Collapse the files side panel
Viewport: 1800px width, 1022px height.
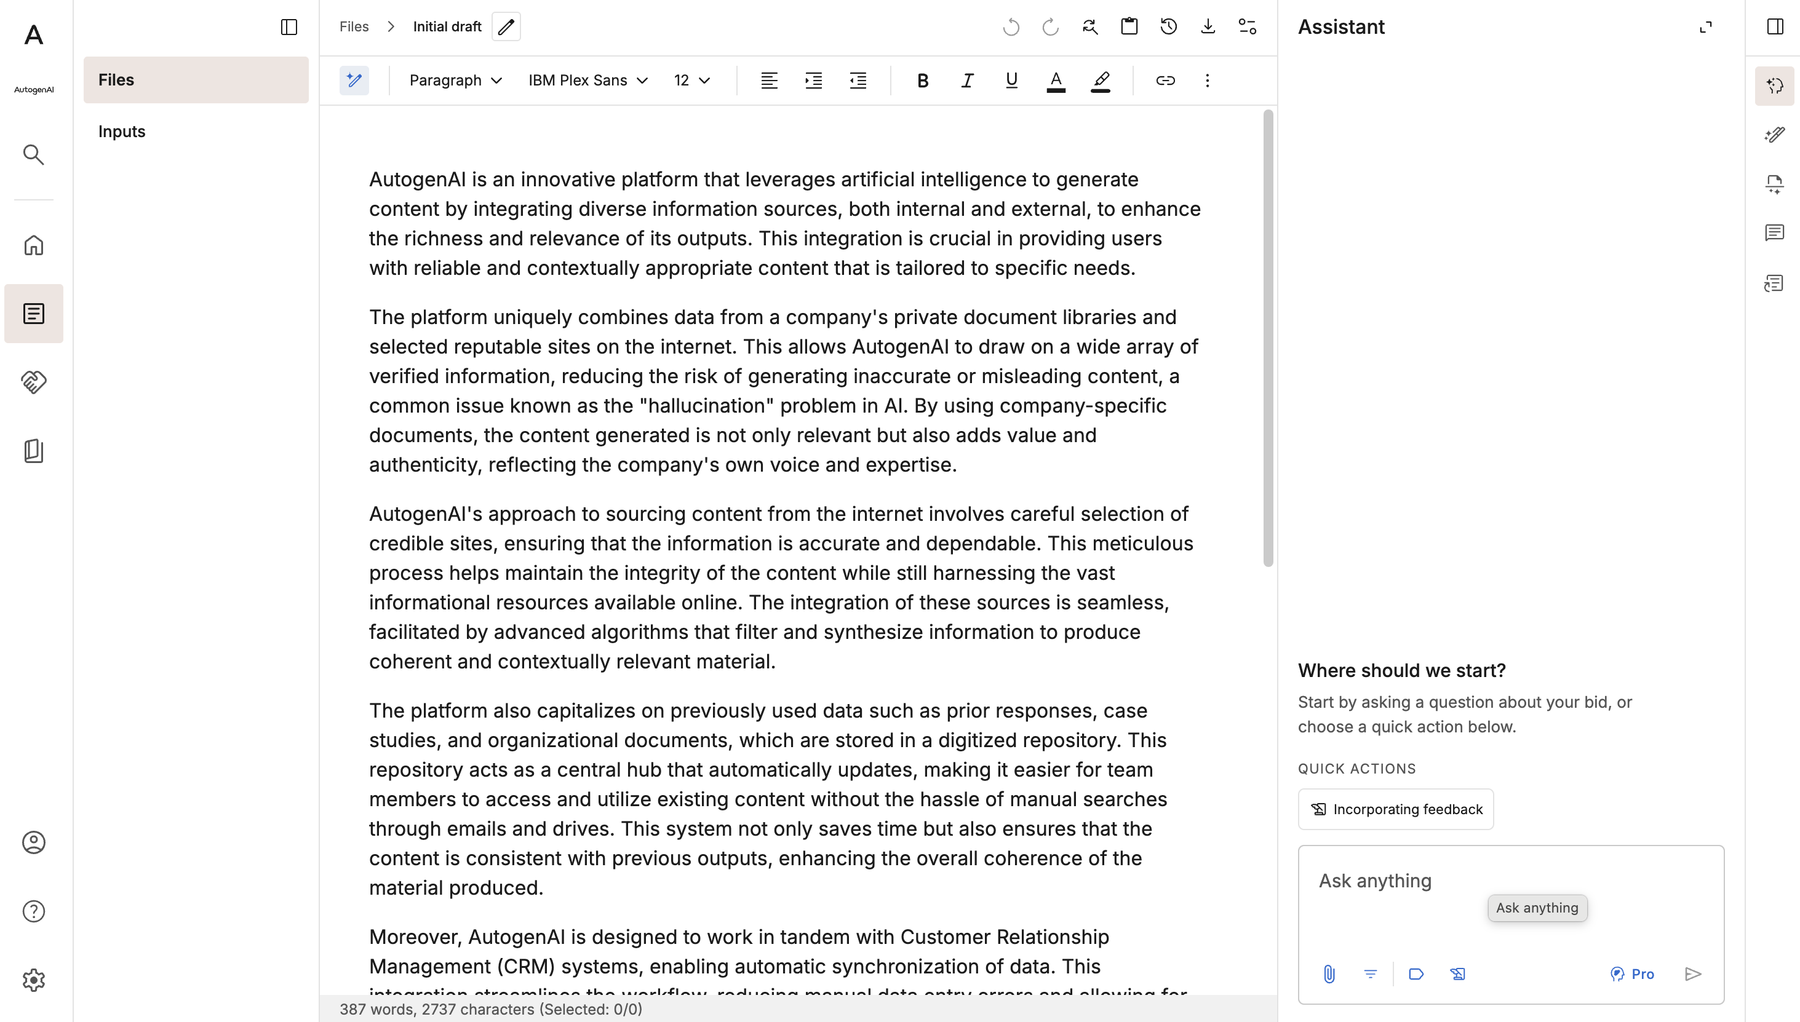tap(289, 26)
